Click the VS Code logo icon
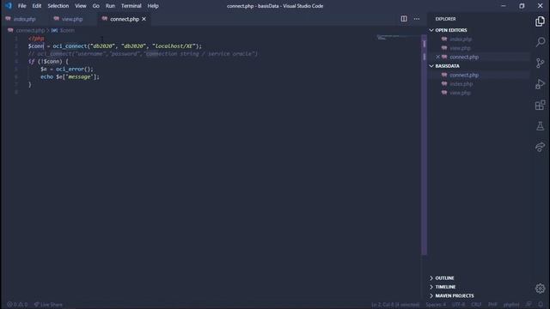Screen dimensions: 550x309 coord(9,6)
